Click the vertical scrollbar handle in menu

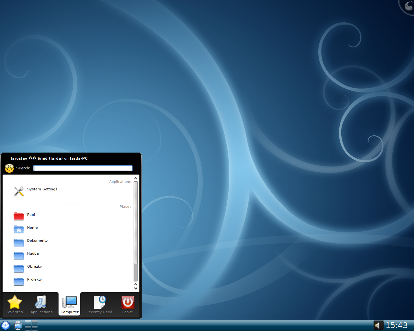136,223
